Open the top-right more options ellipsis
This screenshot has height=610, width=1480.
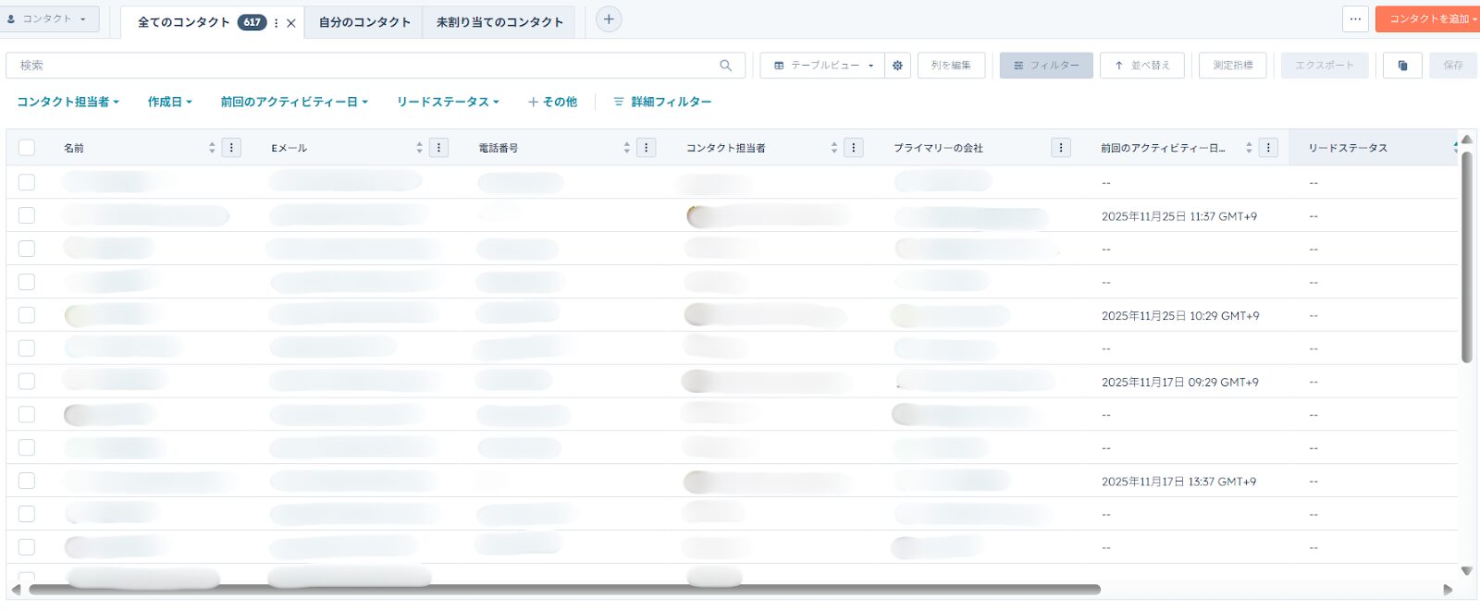(x=1355, y=19)
